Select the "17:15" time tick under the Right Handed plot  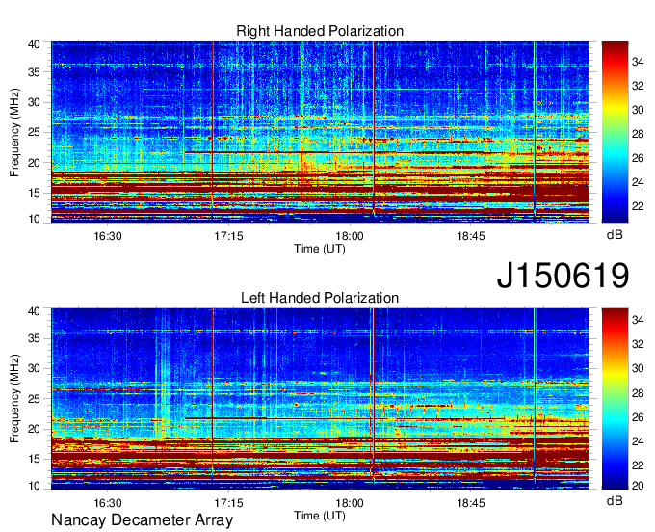228,236
